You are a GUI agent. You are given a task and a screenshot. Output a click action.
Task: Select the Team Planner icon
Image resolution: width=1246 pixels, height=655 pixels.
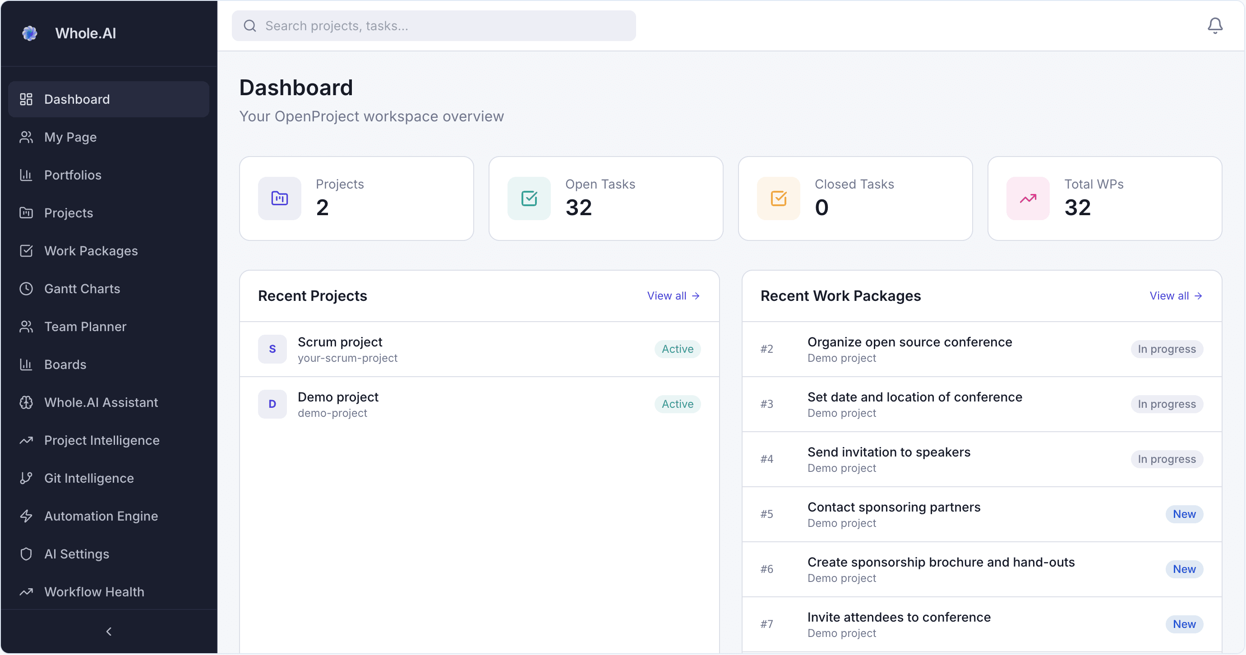(26, 326)
